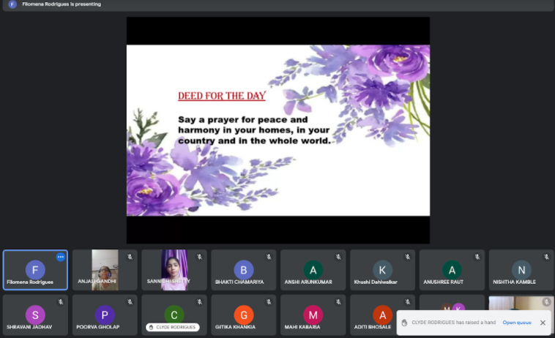The width and height of the screenshot is (555, 338).
Task: Click the presenter avatar icon in top bar
Action: 12,4
